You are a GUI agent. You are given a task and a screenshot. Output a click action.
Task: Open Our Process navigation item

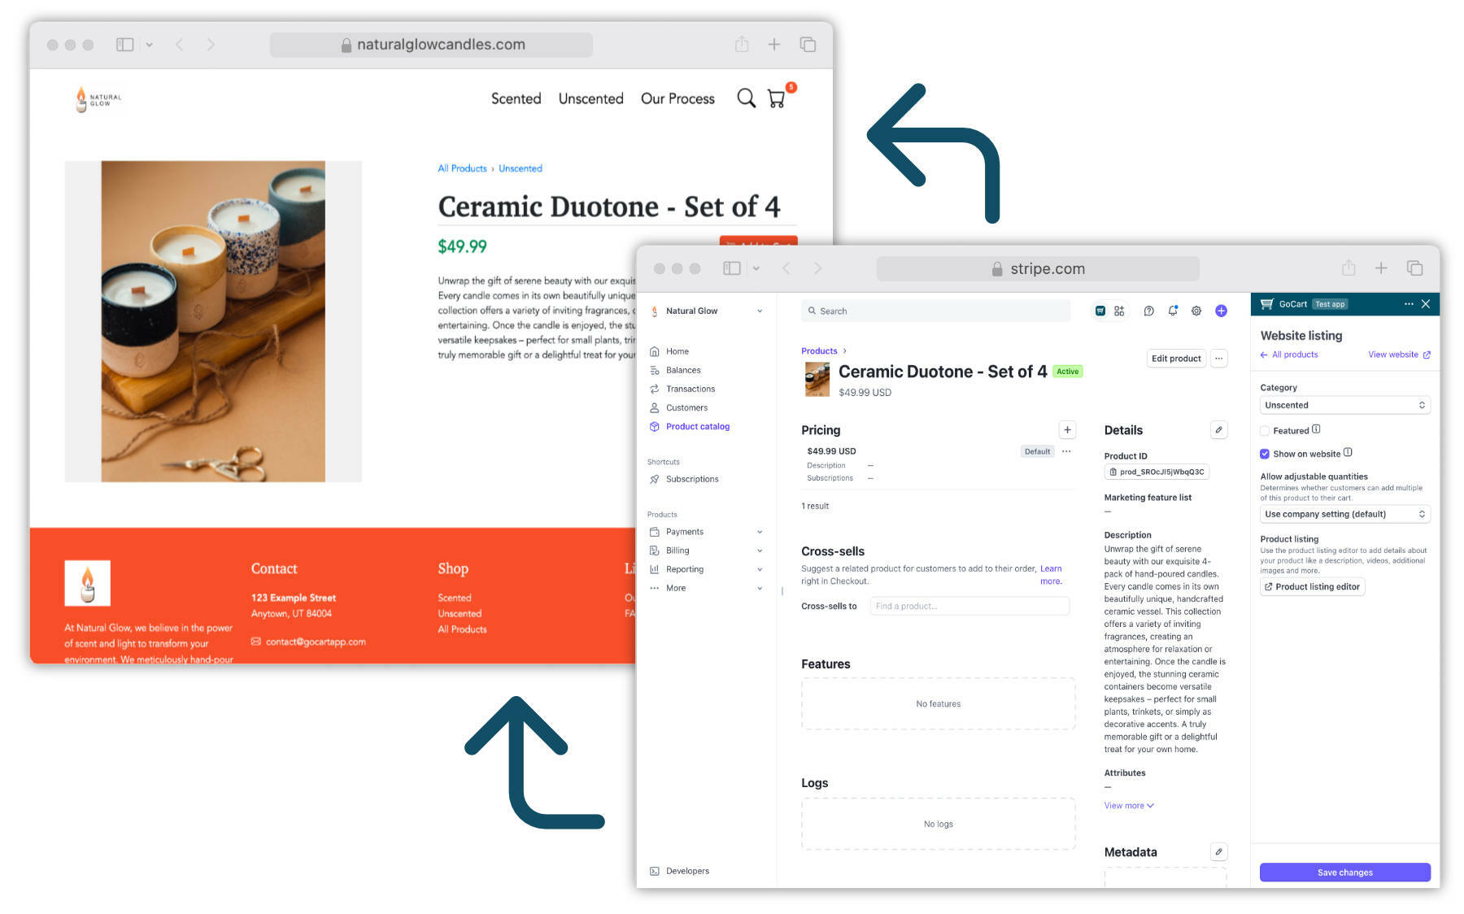(678, 98)
